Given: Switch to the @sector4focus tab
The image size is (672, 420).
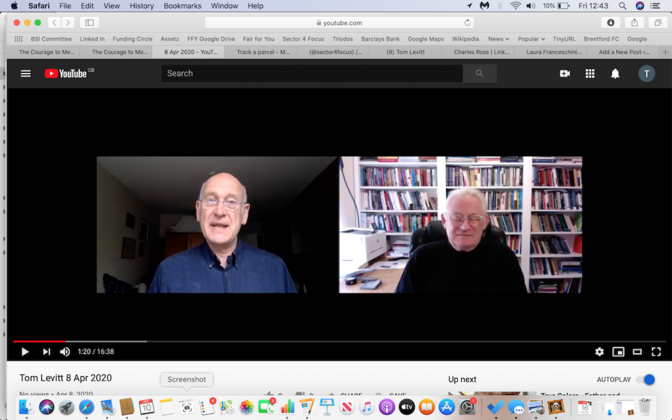Looking at the screenshot, I should pos(335,52).
